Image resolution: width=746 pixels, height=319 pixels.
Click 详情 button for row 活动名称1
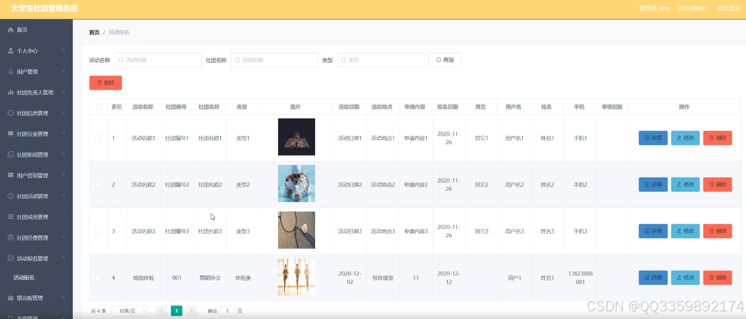point(653,138)
